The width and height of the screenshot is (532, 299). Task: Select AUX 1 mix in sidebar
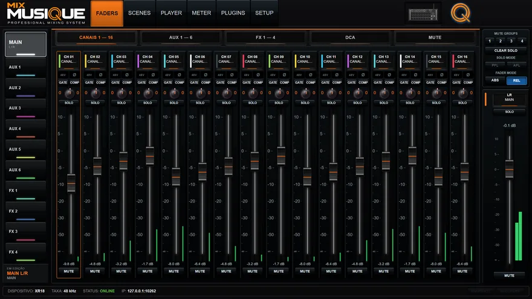click(25, 68)
